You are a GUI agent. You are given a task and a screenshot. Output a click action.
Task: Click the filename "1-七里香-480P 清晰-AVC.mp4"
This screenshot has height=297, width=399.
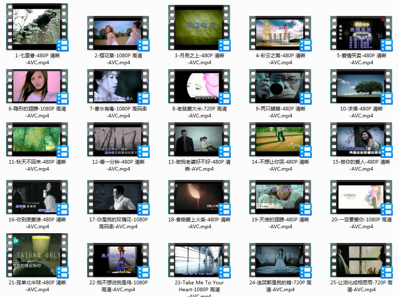click(x=37, y=59)
